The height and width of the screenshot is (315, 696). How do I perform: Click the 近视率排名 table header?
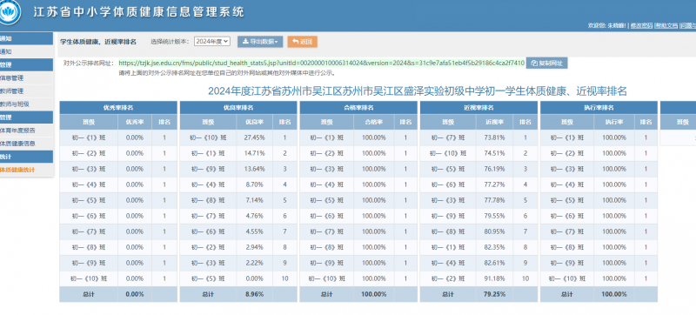(x=478, y=107)
